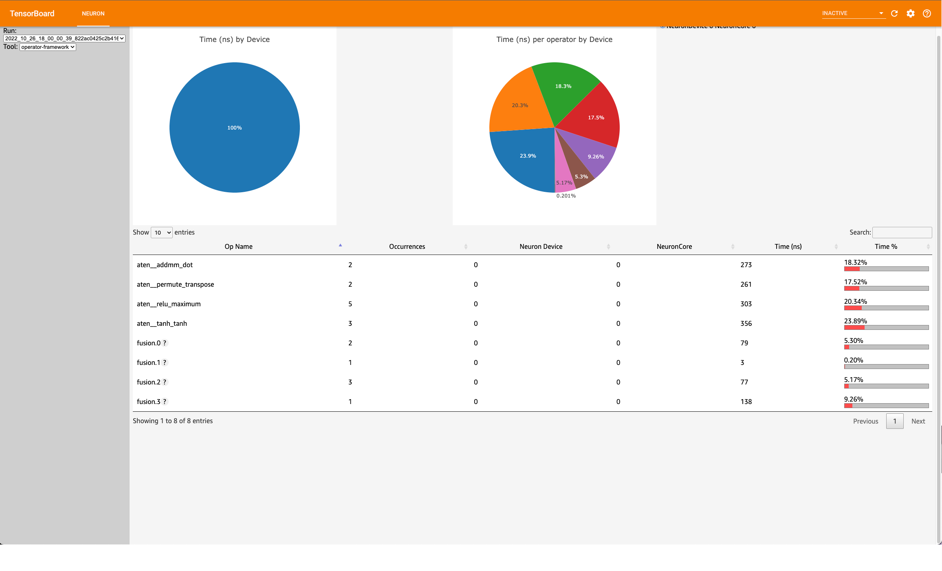Switch to the NEURON tab
Viewport: 942px width, 571px height.
pos(93,13)
